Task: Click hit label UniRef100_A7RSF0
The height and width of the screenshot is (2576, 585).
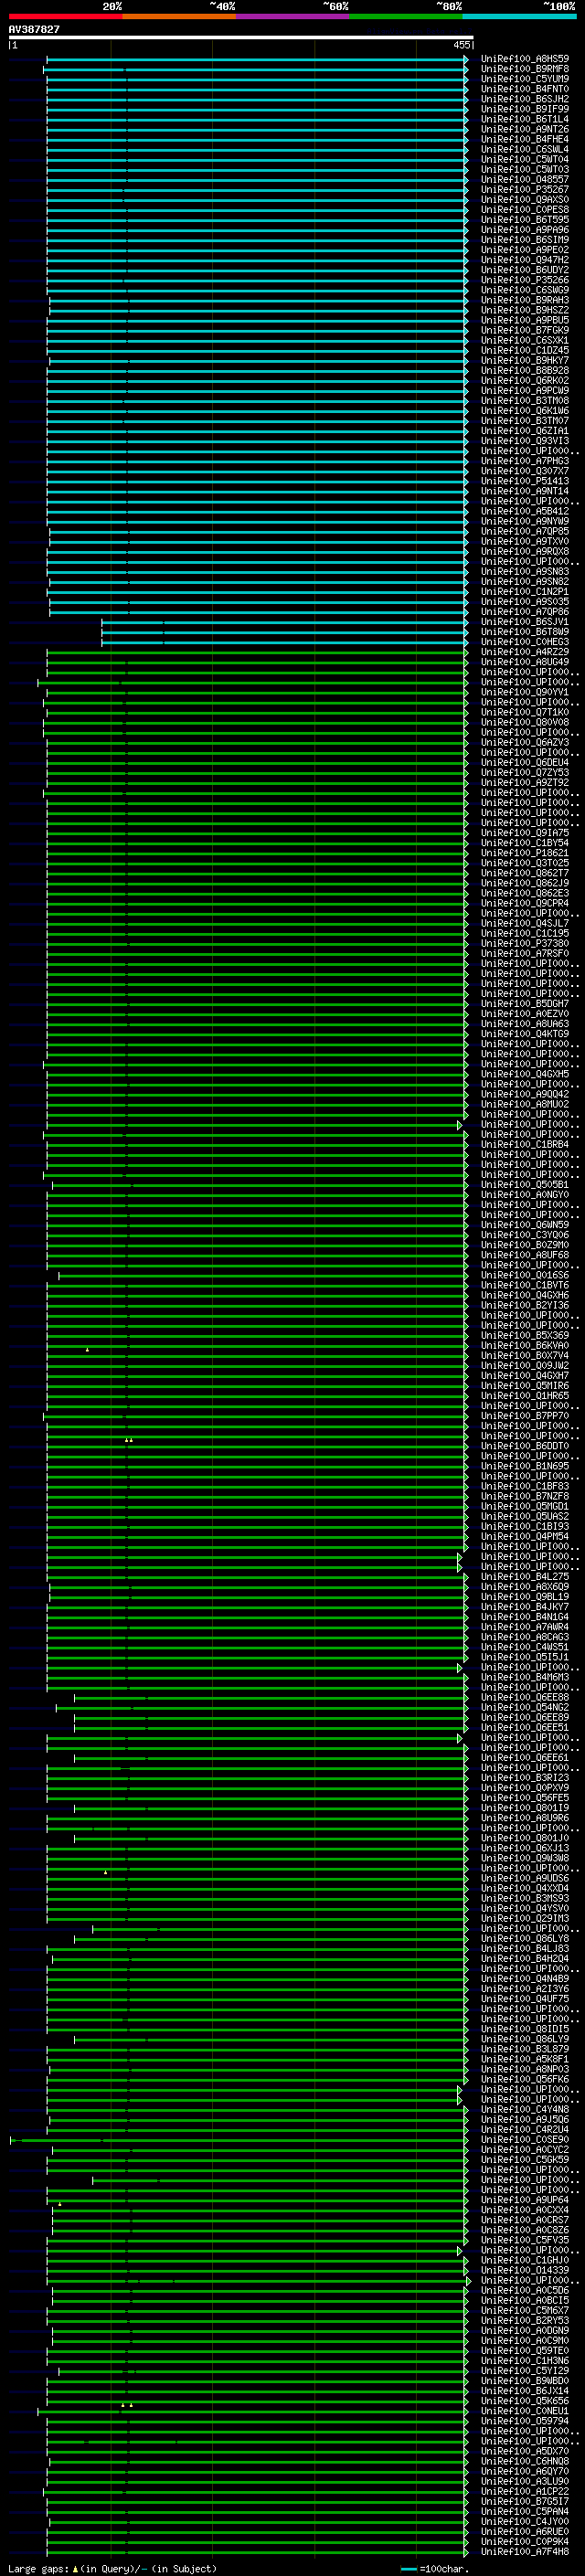Action: point(525,954)
